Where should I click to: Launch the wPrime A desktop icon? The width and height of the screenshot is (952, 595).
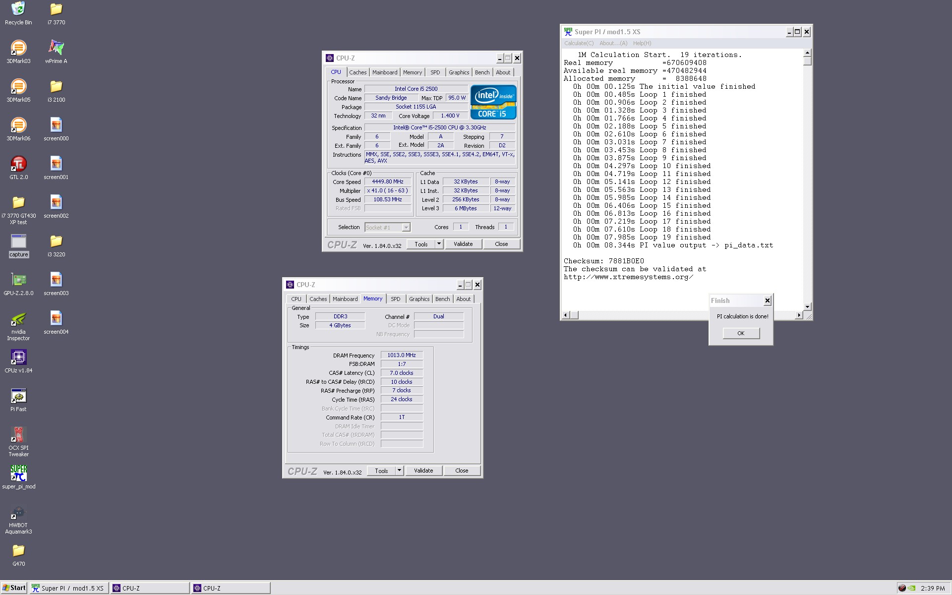coord(56,52)
